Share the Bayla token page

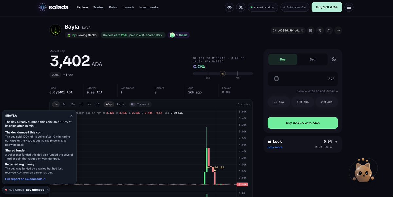329,30
